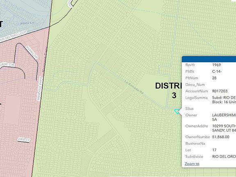Click the Zoom to link in popup
236x177 pixels.
[192, 164]
